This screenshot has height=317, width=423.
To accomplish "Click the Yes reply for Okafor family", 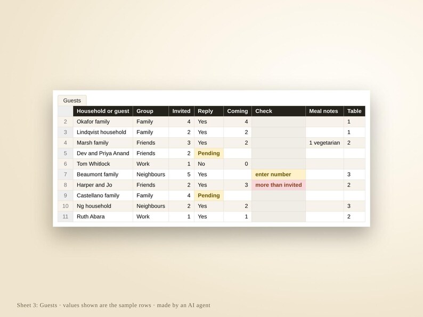I will click(x=209, y=122).
